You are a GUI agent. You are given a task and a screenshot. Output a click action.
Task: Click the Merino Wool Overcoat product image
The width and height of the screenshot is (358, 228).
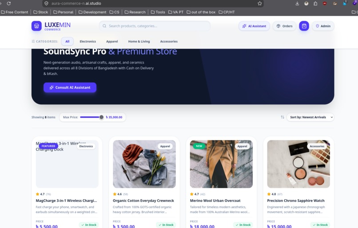(x=221, y=164)
